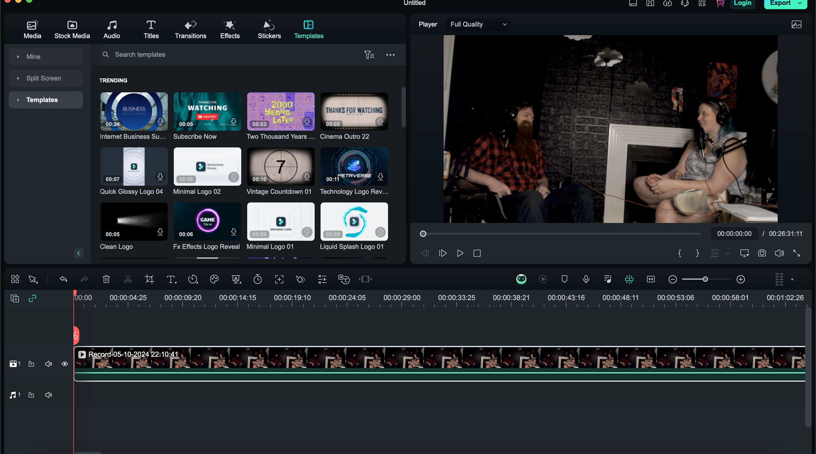Select the crop tool icon
This screenshot has height=454, width=816.
pos(149,279)
